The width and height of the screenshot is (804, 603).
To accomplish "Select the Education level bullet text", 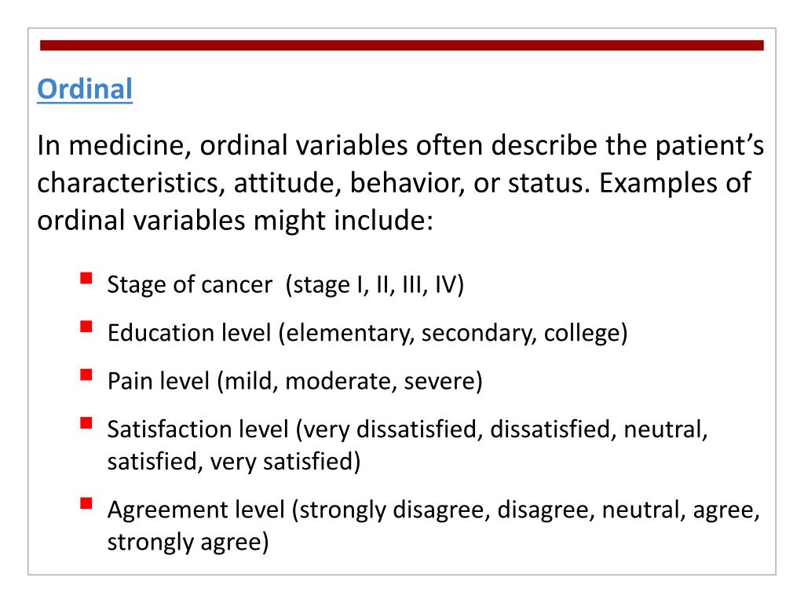I will pyautogui.click(x=367, y=333).
